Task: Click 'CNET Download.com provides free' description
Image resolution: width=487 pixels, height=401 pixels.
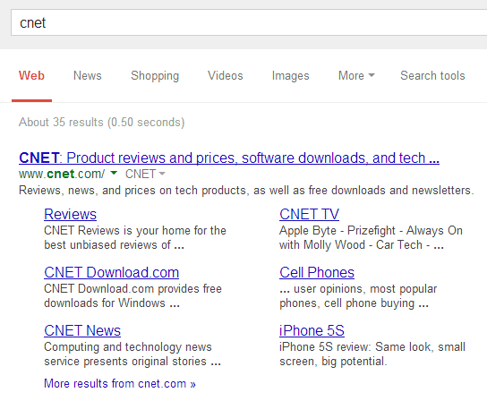Action: [132, 295]
